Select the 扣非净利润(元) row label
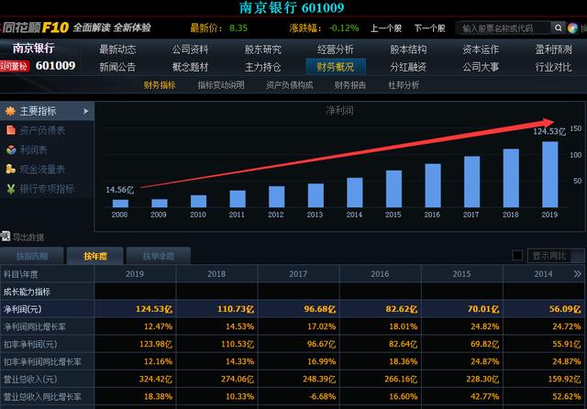This screenshot has height=409, width=587. tap(30, 344)
